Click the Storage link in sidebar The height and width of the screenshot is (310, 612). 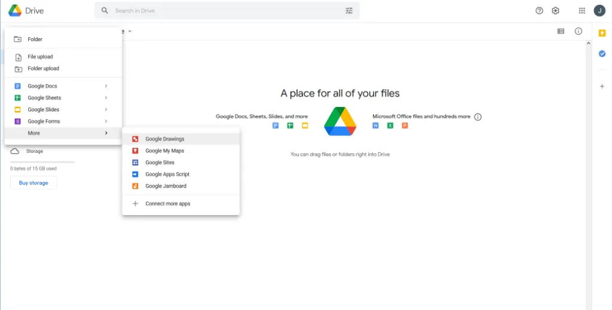35,151
